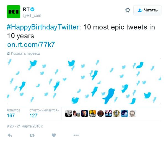166x144 pixels.
Task: Expand the more options ellipsis menu
Action: tap(76, 135)
